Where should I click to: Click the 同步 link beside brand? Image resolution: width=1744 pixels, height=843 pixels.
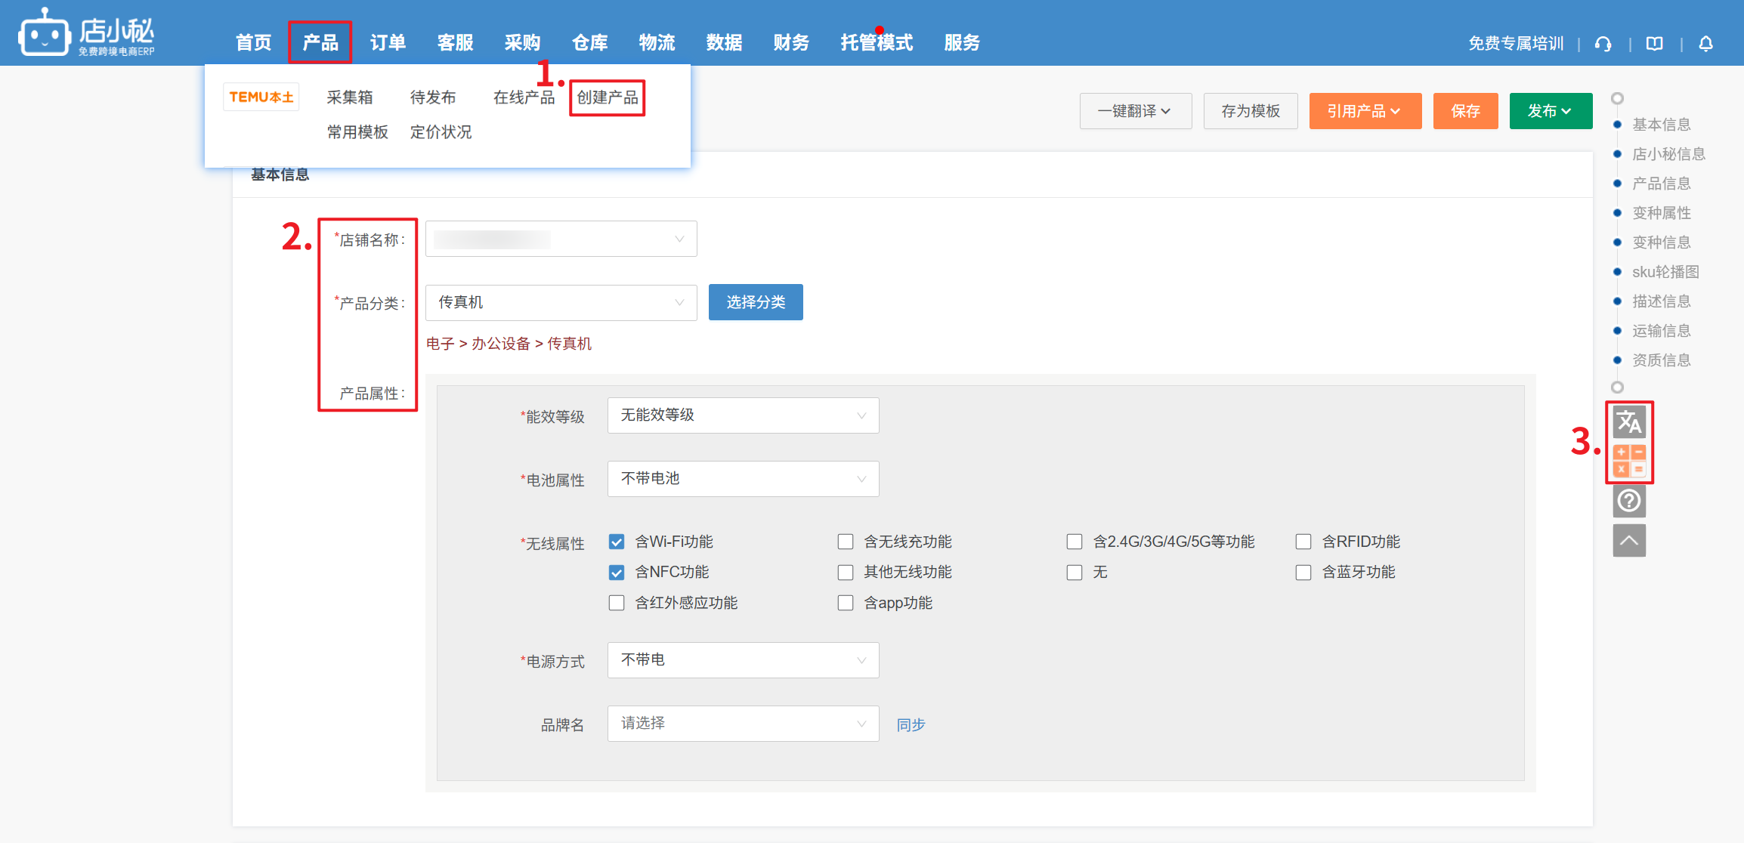coord(911,725)
